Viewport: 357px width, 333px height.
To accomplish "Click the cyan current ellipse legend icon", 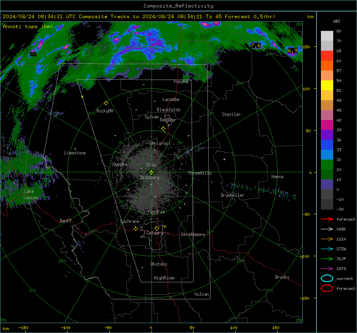I will 327,278.
